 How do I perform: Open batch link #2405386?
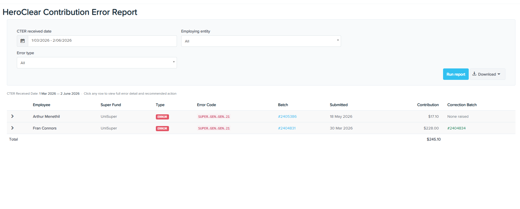pos(287,117)
